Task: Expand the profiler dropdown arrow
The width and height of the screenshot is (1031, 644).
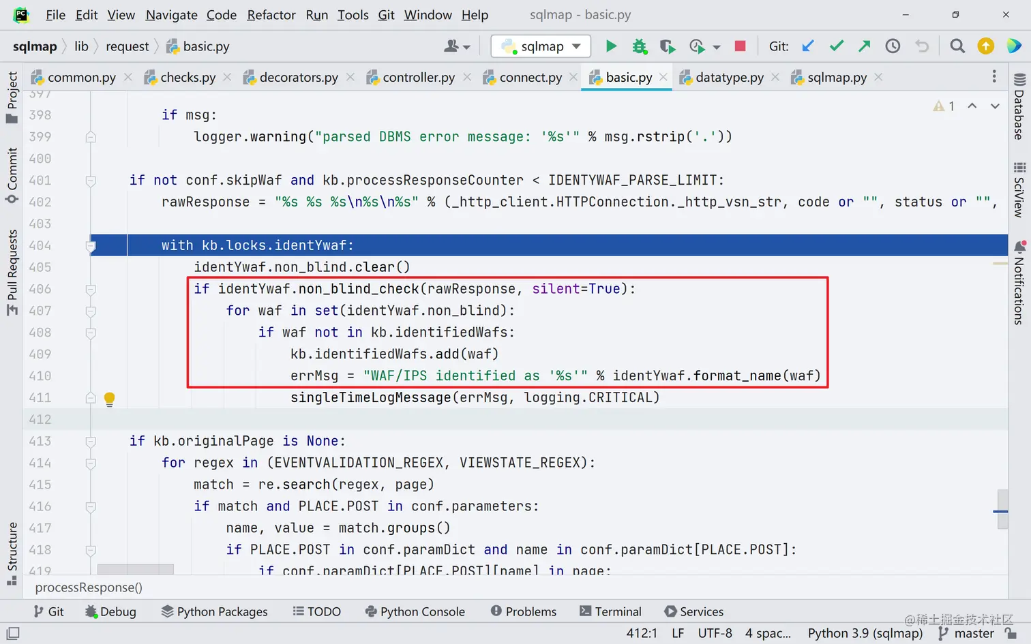Action: click(717, 47)
